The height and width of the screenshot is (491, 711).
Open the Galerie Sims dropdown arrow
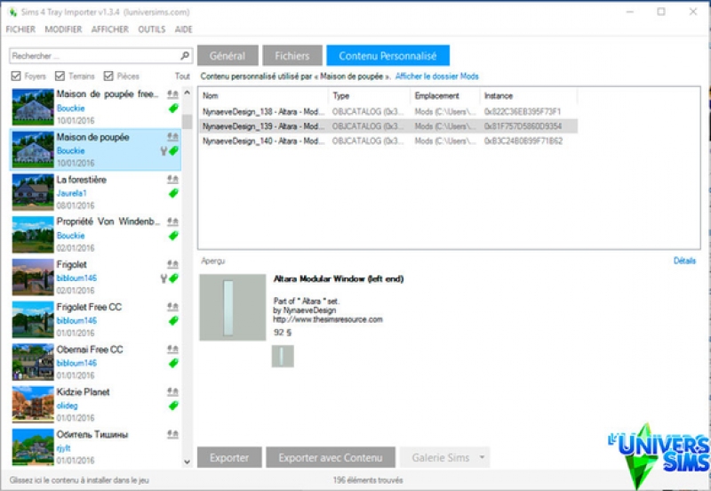click(x=482, y=457)
